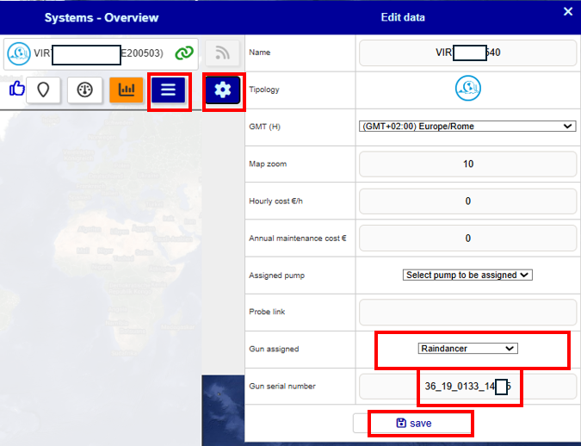Click the empty Probe link field
The image size is (581, 446).
point(468,312)
